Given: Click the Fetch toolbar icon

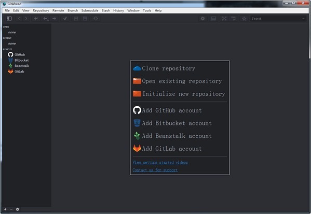Looking at the screenshot, I should pyautogui.click(x=36, y=19).
